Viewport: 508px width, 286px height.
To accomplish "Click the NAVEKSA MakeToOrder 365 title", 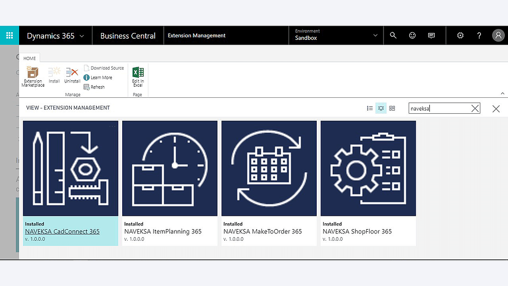I will (263, 231).
